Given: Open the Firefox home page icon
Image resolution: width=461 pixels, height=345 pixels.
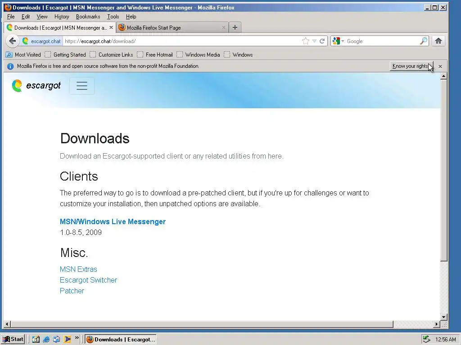Looking at the screenshot, I should pos(438,41).
